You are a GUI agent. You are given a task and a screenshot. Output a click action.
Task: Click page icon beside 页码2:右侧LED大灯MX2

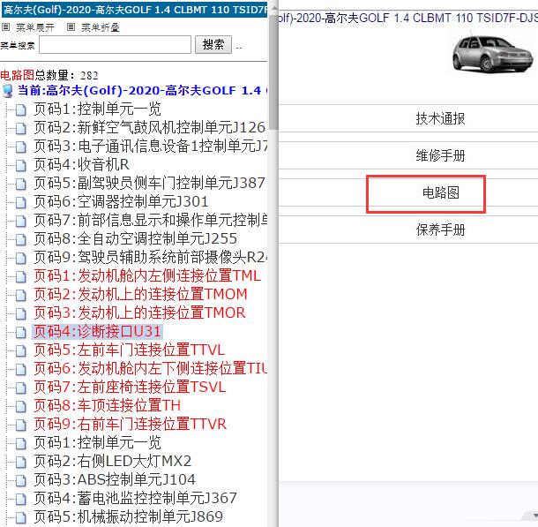click(x=21, y=462)
